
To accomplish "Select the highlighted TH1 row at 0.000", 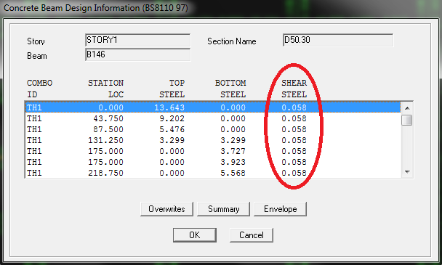I will tap(213, 107).
